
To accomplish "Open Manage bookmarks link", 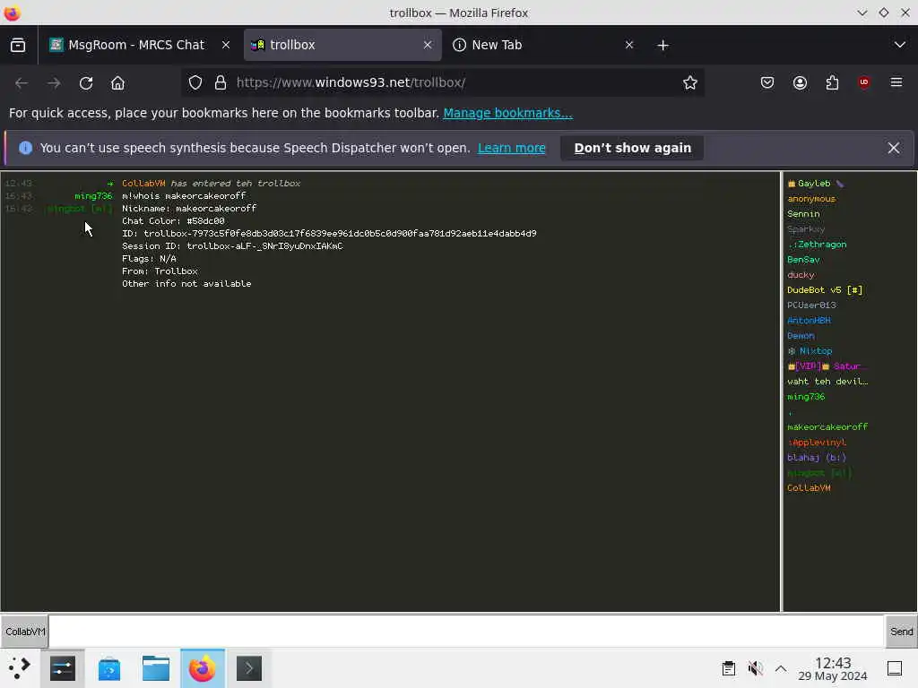I will point(507,113).
